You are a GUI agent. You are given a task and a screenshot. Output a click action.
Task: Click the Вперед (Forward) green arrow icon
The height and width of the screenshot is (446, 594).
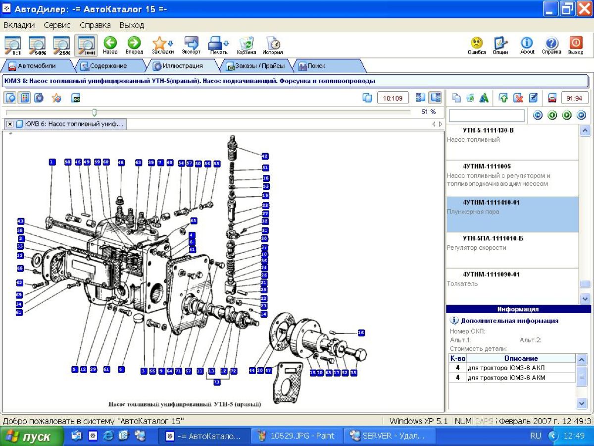click(x=134, y=44)
